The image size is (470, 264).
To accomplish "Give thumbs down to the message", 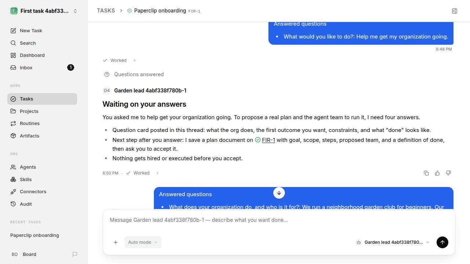I will pos(448,173).
